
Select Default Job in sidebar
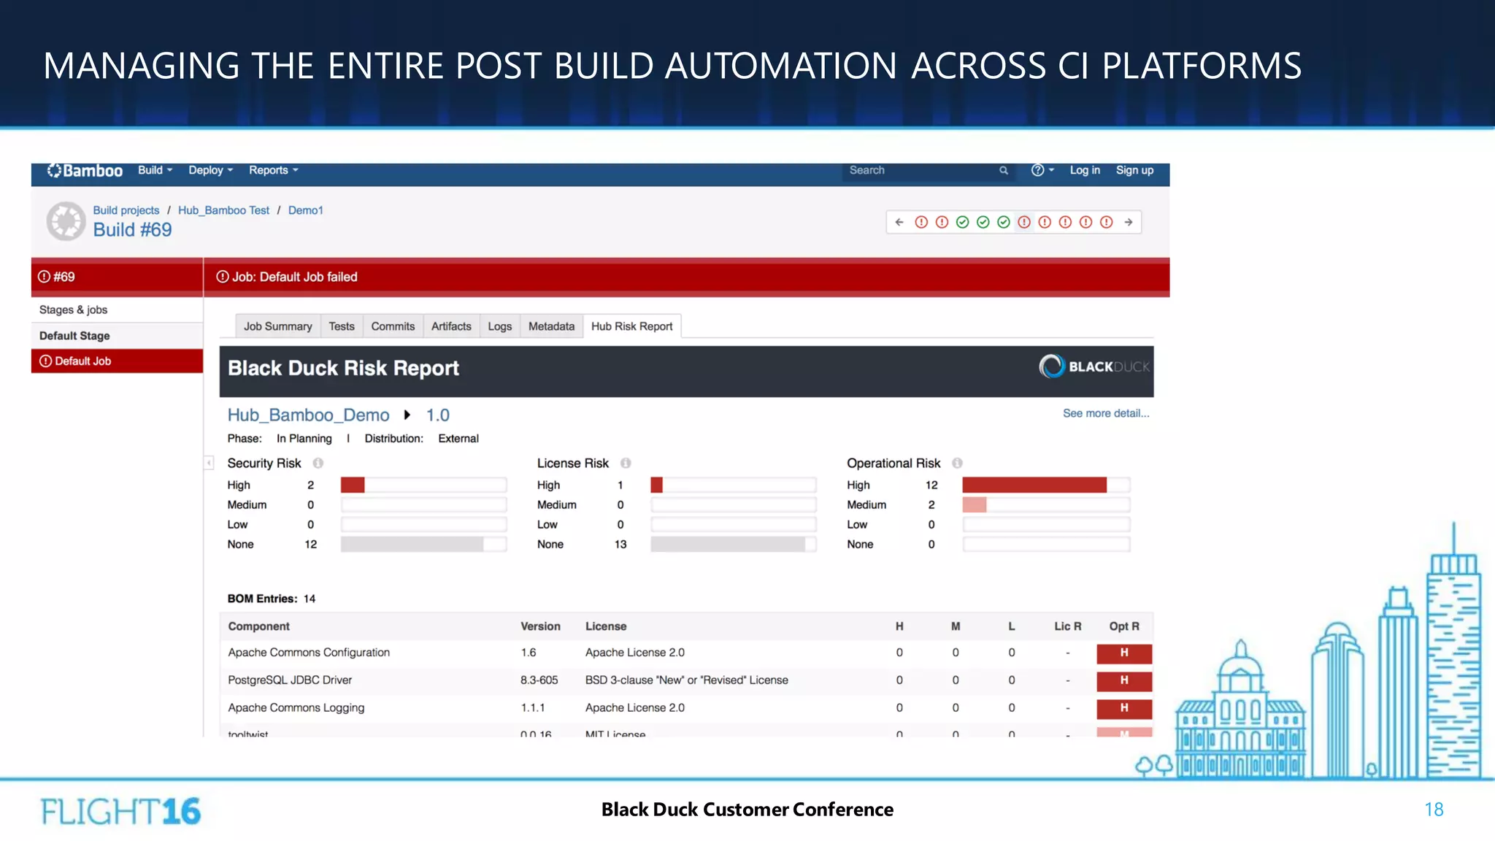pos(117,361)
